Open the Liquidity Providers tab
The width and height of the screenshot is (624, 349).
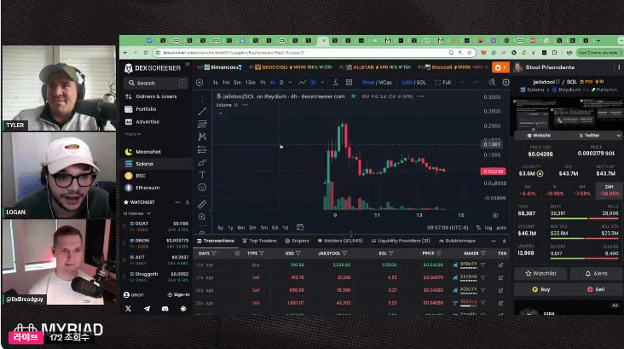tap(401, 241)
